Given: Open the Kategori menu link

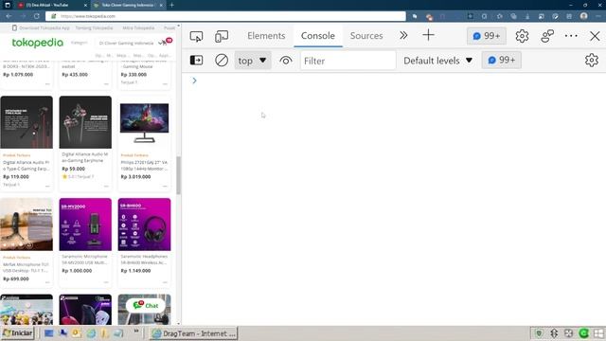Looking at the screenshot, I should tap(80, 43).
